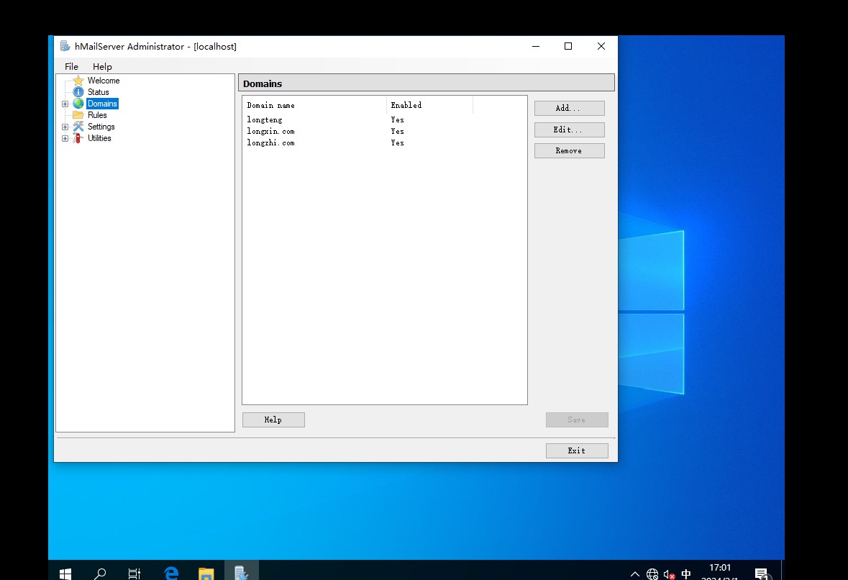Open the File menu

[71, 66]
